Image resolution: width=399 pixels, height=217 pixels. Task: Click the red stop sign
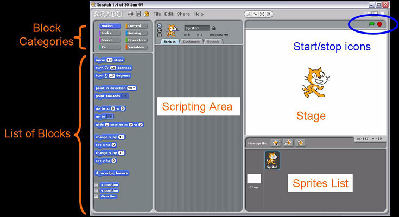coord(379,24)
